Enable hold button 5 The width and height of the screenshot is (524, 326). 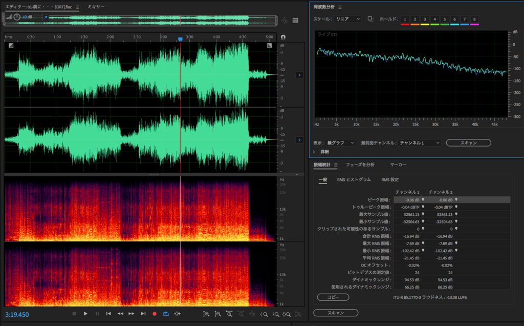445,19
